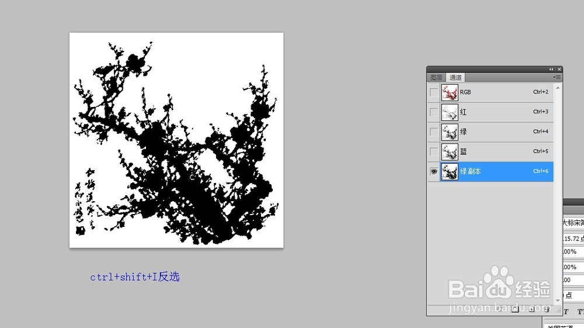
Task: Select the 绿 副本 channel name
Action: (x=470, y=171)
